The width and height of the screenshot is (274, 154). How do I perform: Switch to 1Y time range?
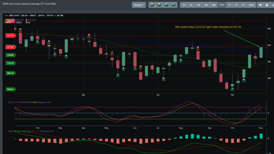[x=229, y=5]
